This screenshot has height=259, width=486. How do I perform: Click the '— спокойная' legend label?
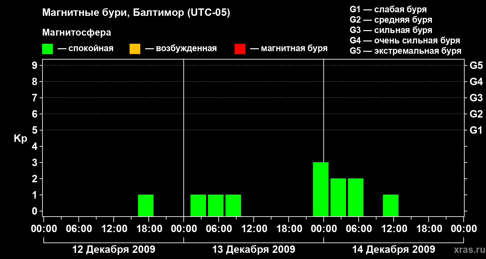[86, 49]
